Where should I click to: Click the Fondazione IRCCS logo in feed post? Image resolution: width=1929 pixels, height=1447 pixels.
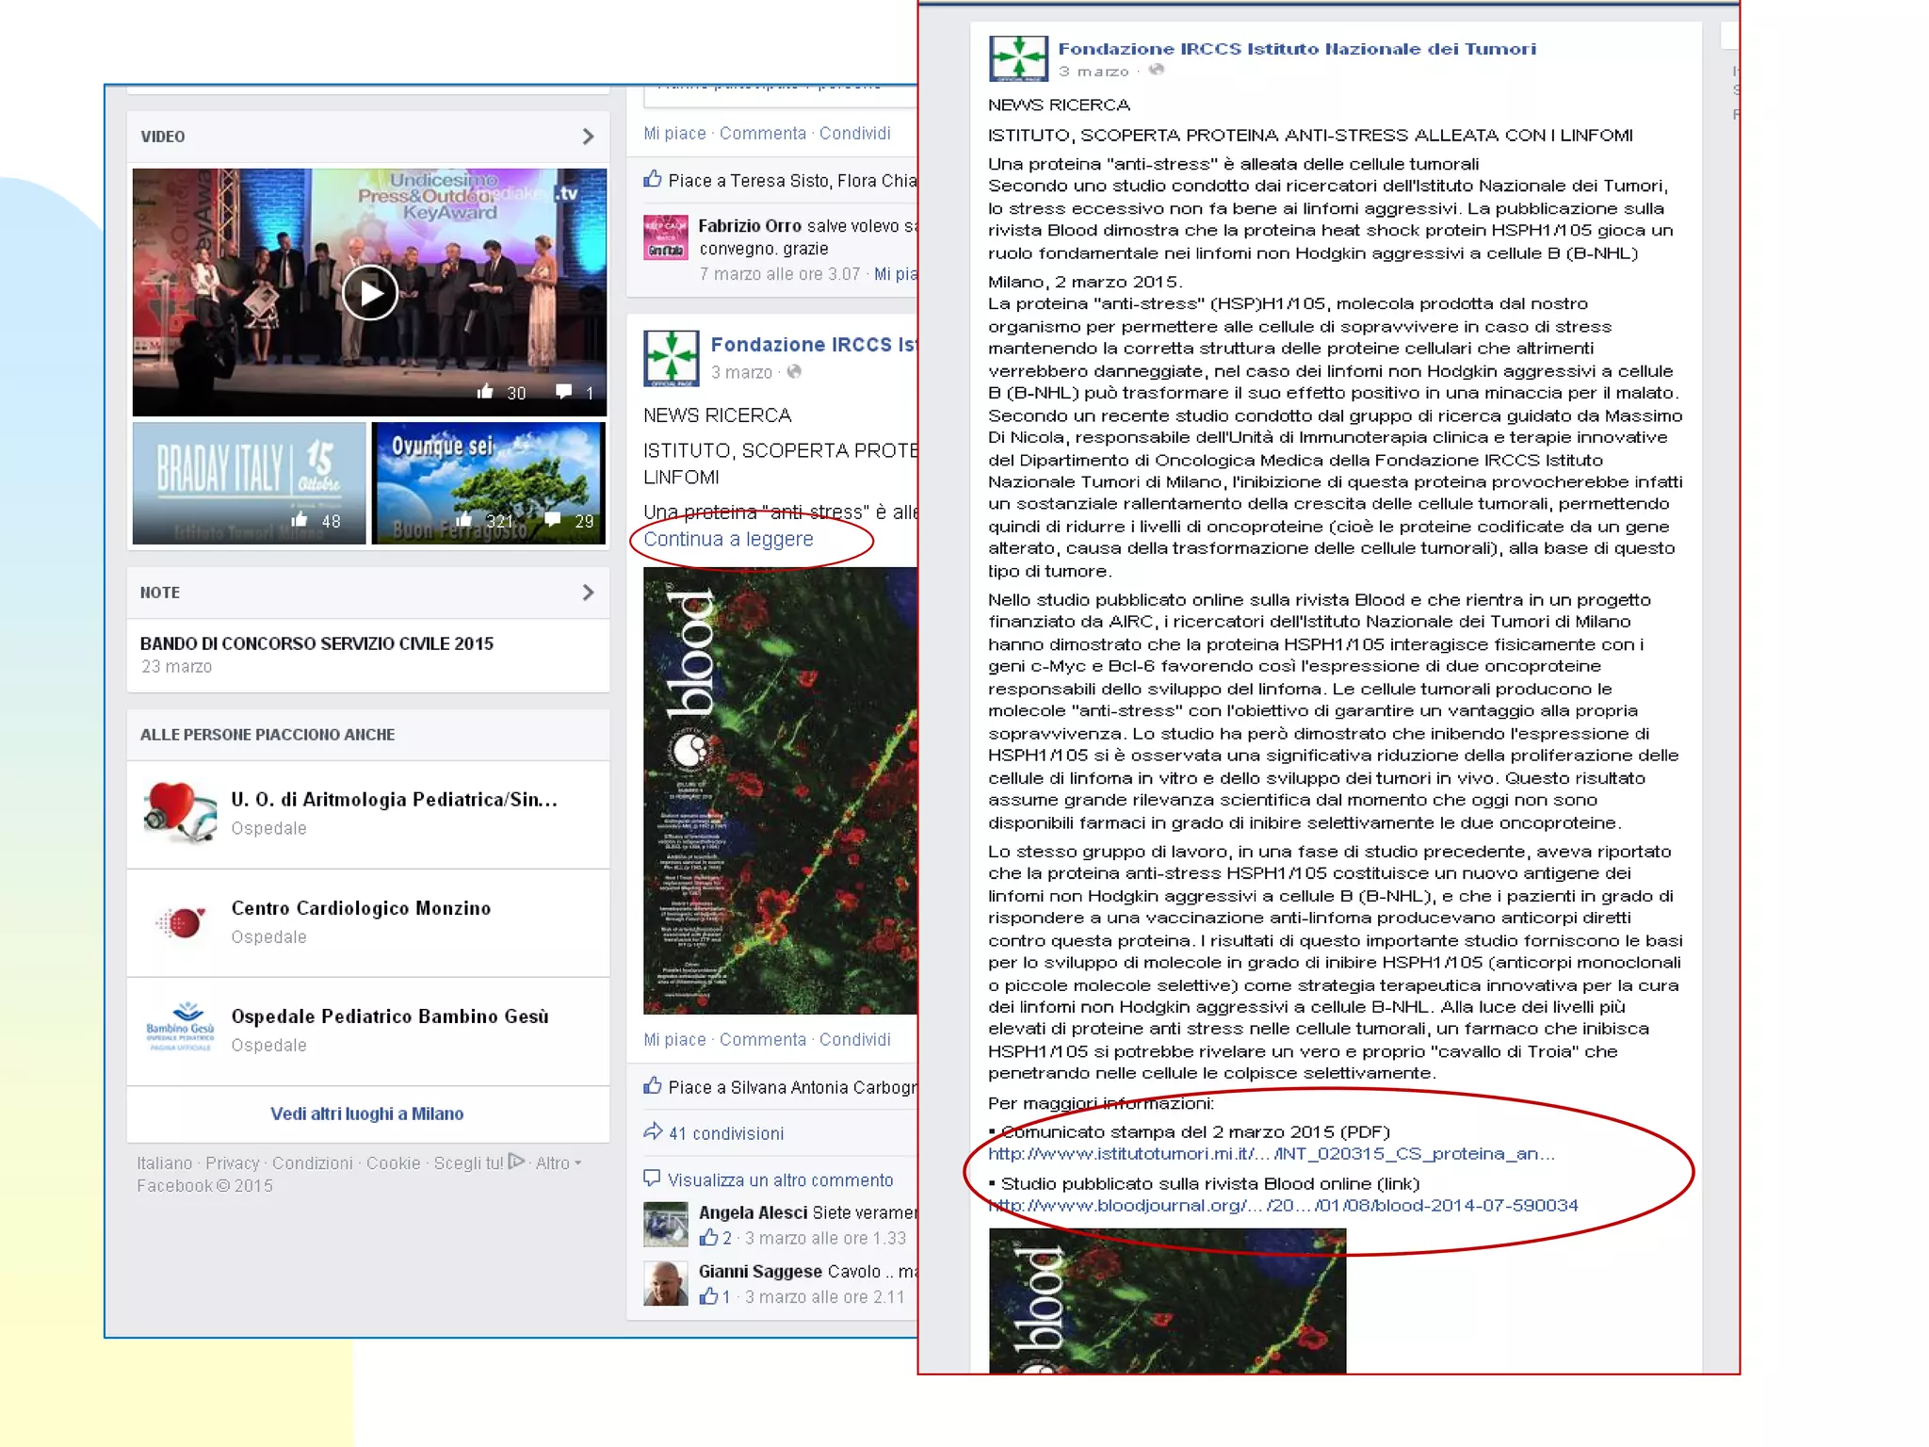point(671,358)
